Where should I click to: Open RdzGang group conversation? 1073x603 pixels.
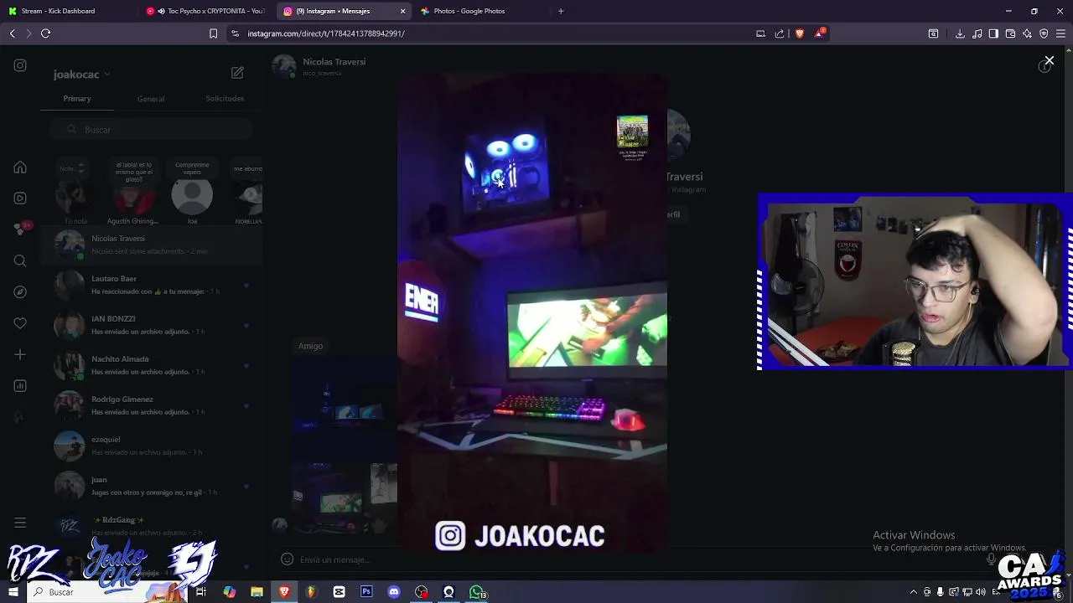click(x=152, y=525)
